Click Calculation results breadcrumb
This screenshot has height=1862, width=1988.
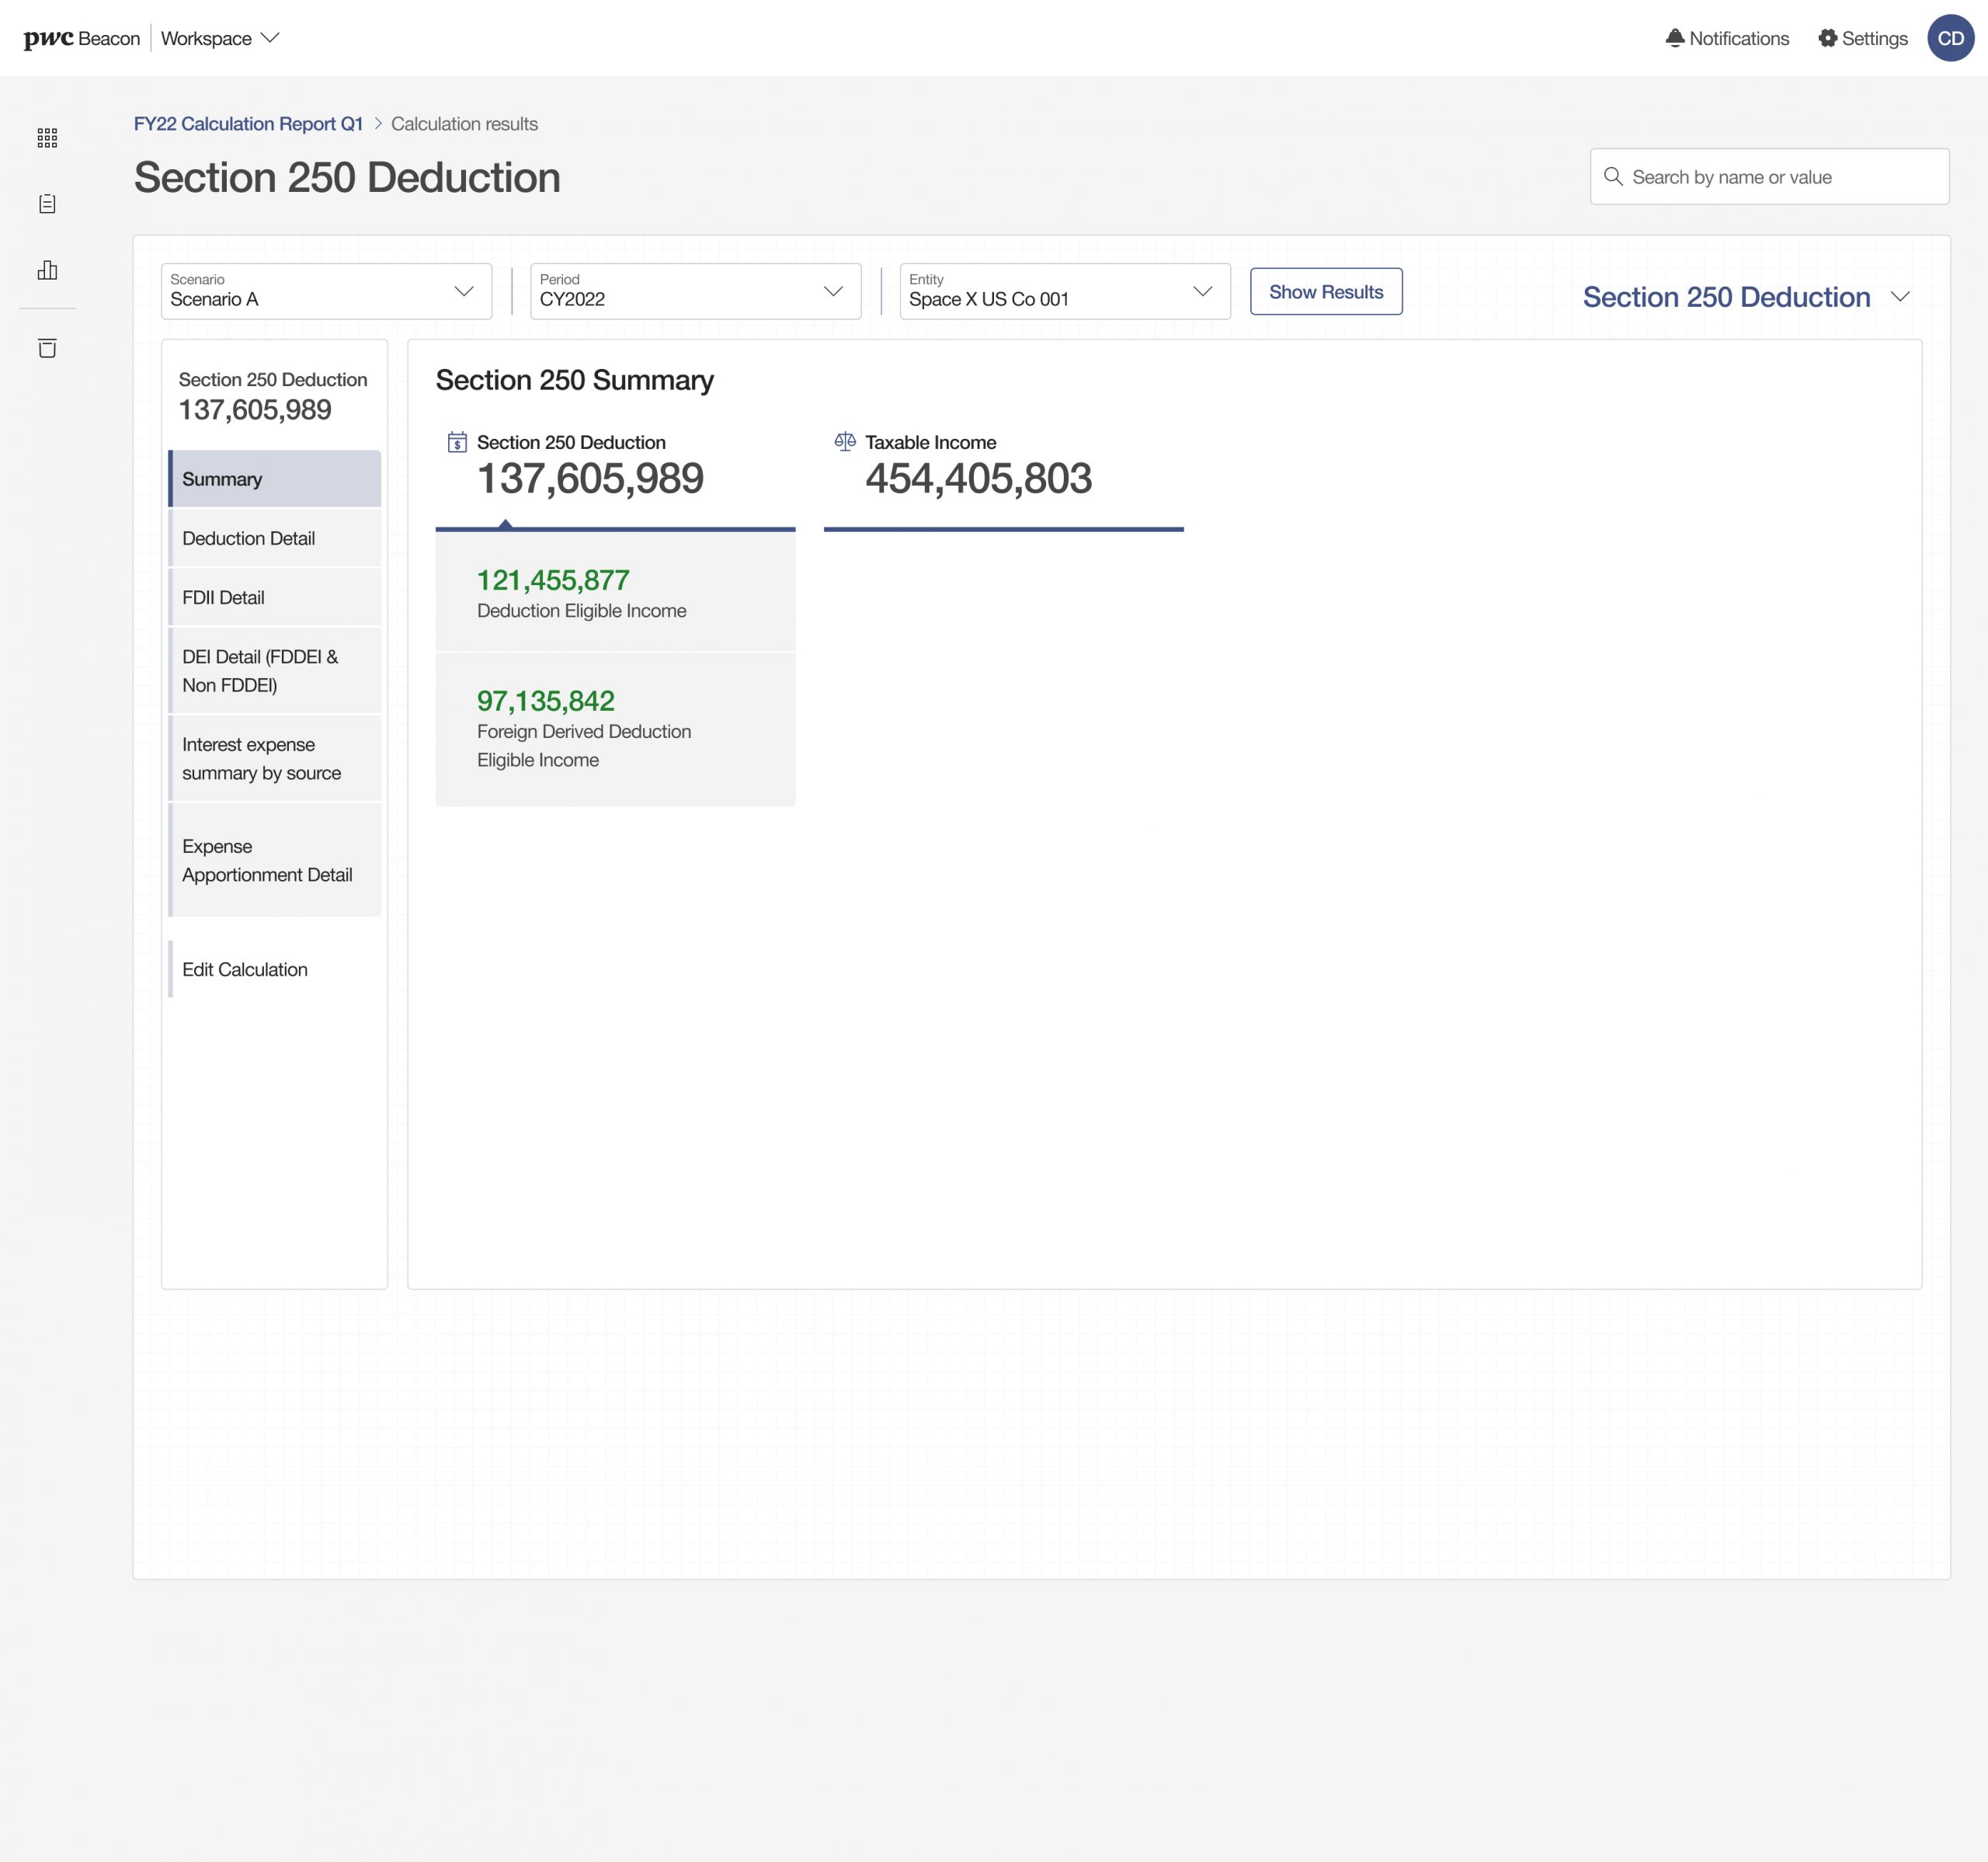point(464,124)
